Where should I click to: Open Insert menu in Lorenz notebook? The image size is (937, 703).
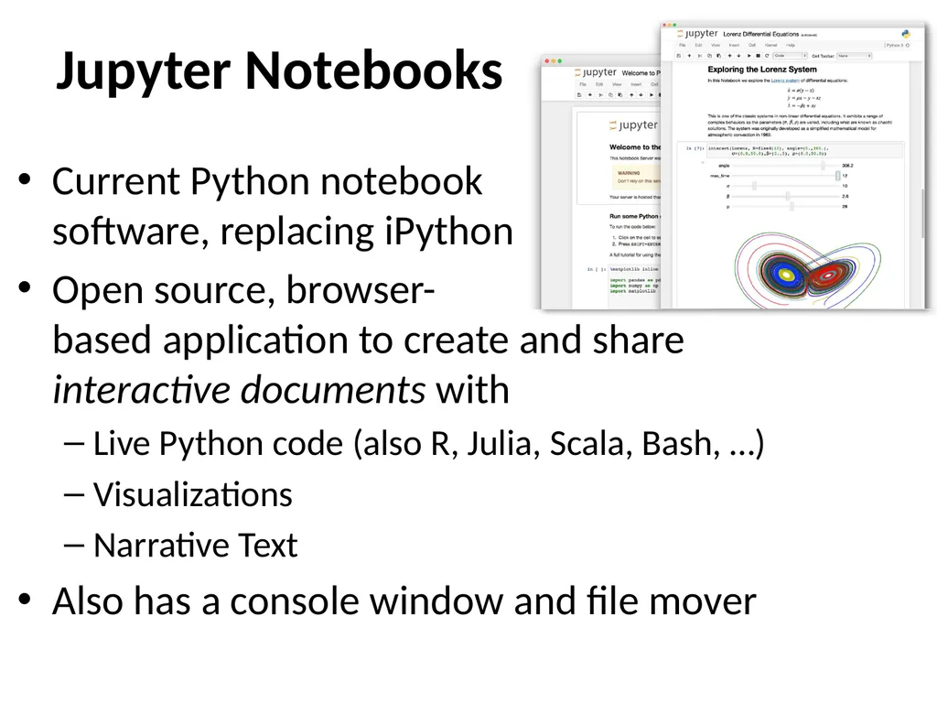point(734,45)
